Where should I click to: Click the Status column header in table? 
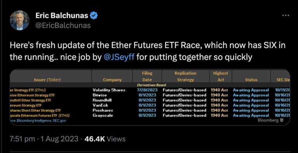[x=251, y=80]
